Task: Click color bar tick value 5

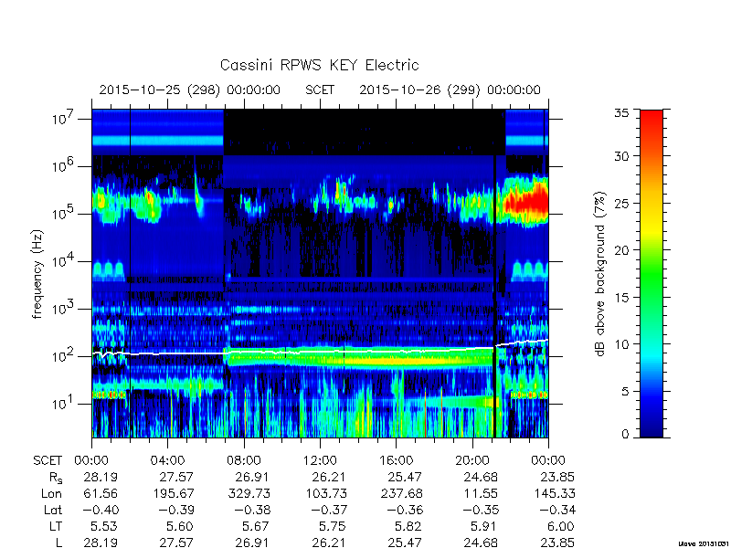Action: pyautogui.click(x=625, y=391)
